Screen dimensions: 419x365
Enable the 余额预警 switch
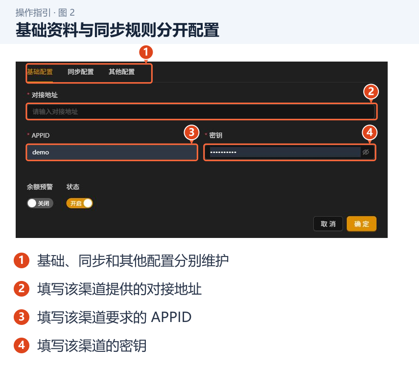pos(40,203)
